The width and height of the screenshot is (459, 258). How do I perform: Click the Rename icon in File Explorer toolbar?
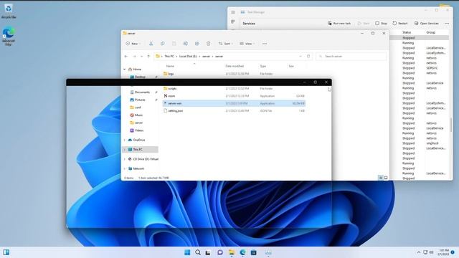[x=185, y=44]
